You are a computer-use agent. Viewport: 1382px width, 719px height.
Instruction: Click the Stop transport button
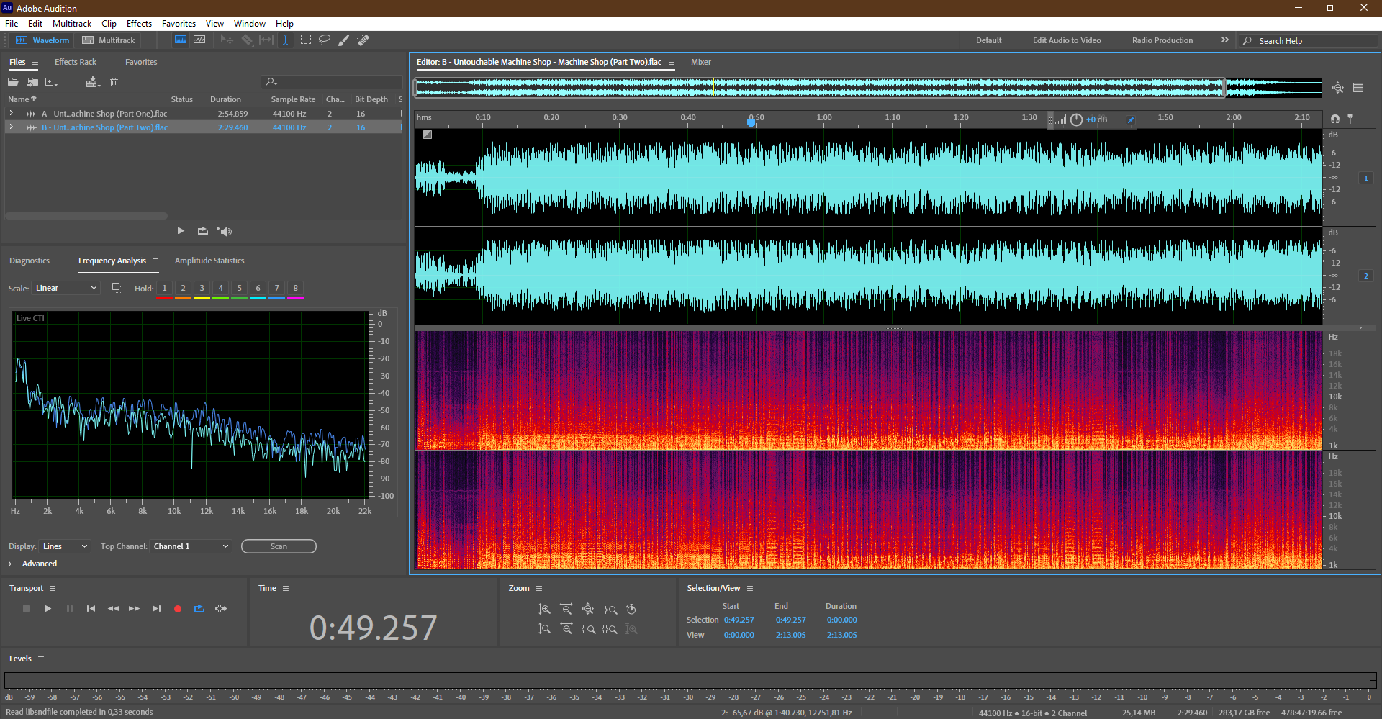coord(26,609)
